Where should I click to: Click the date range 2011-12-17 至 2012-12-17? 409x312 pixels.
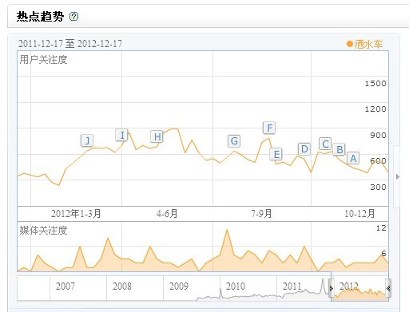70,44
